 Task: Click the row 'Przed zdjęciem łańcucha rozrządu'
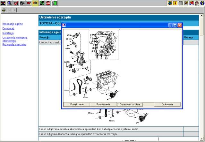pos(111,134)
